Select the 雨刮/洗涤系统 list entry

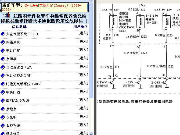click(x=17, y=101)
